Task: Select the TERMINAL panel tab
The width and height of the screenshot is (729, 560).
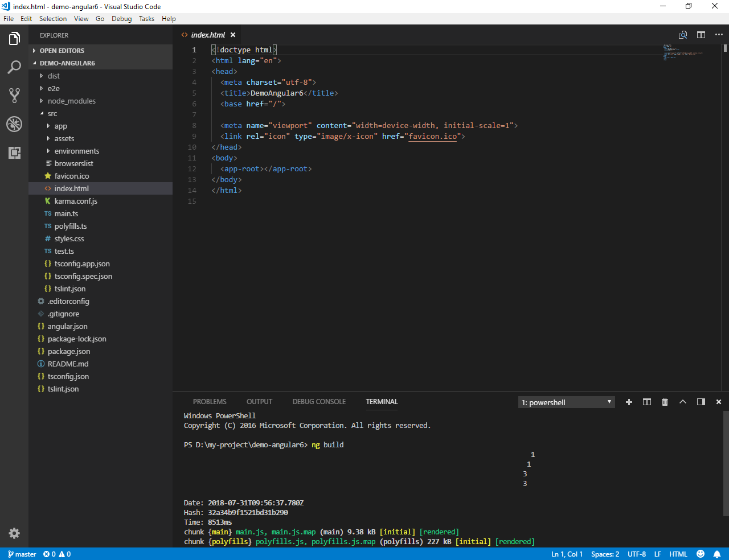Action: tap(382, 402)
